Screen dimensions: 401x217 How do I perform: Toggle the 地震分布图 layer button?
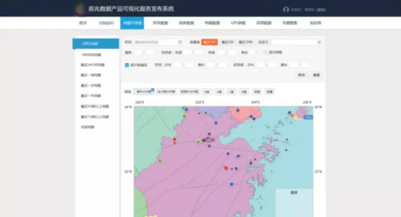pyautogui.click(x=143, y=92)
